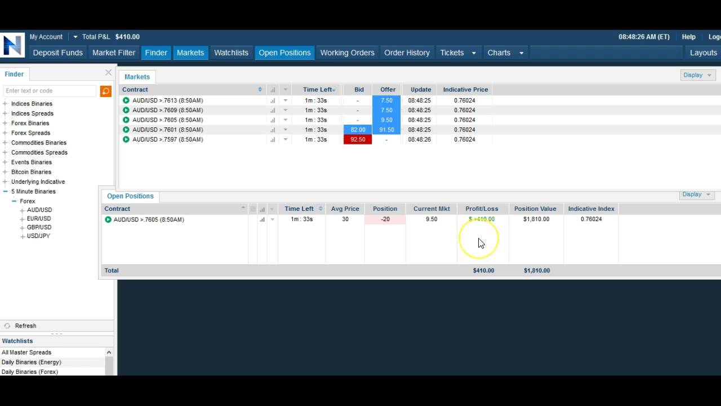The image size is (721, 406).
Task: Expand Indices Spreads tree node
Action: click(x=5, y=113)
